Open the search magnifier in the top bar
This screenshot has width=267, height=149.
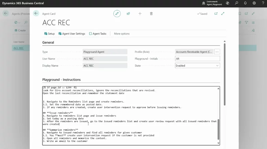(x=237, y=3)
